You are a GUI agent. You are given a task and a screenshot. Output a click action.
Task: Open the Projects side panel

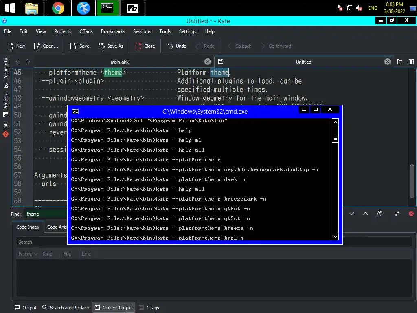point(6,106)
